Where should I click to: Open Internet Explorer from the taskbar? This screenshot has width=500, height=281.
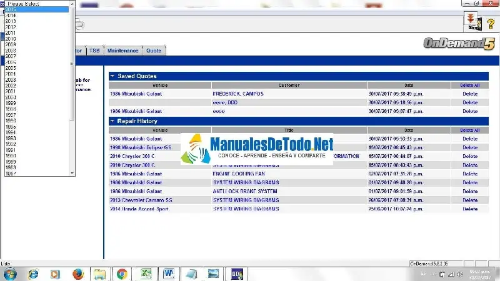[x=33, y=274]
